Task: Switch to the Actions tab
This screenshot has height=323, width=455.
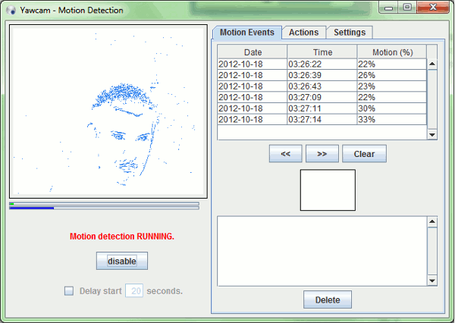Action: (x=303, y=33)
